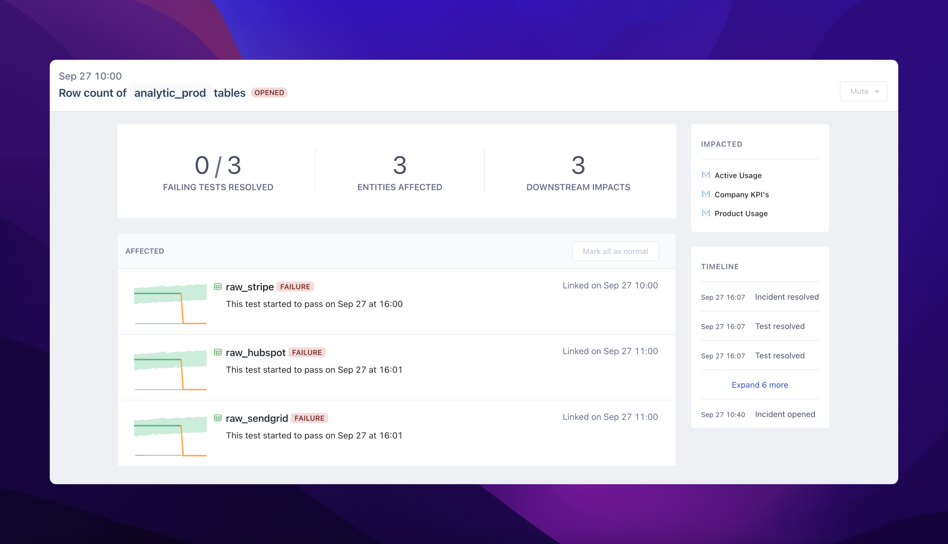Click the 'Sep 27 10:40' timeline timestamp
This screenshot has height=544, width=948.
(723, 415)
